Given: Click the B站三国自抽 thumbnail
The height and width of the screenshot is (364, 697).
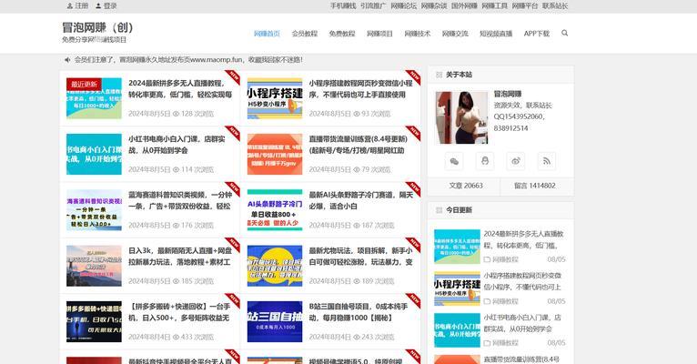Looking at the screenshot, I should [275, 321].
